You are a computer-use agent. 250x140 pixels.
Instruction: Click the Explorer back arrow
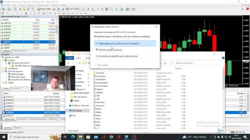pyautogui.click(x=68, y=63)
